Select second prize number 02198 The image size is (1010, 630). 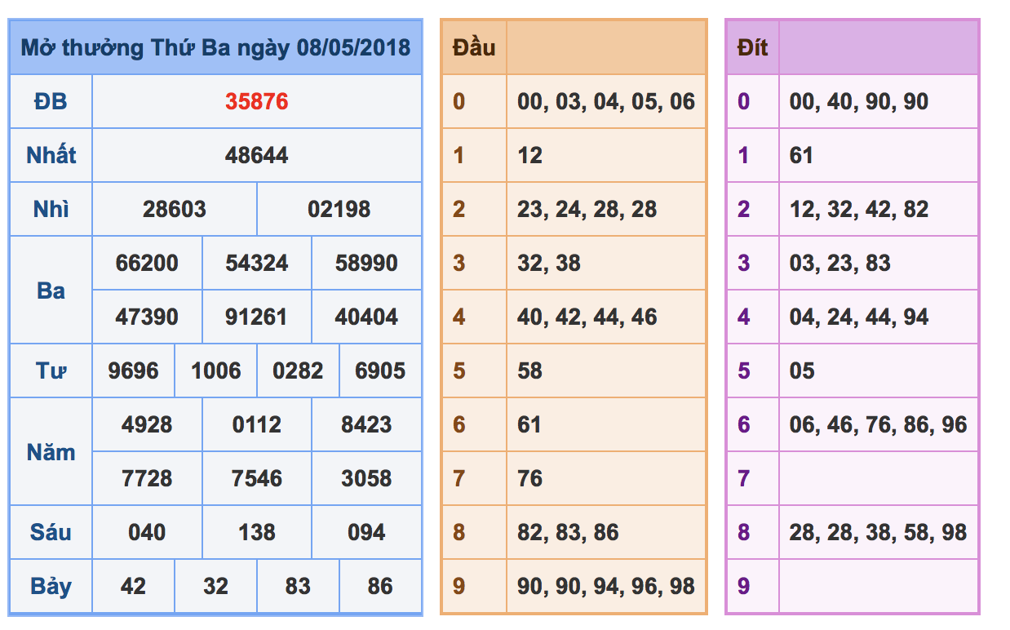(339, 209)
